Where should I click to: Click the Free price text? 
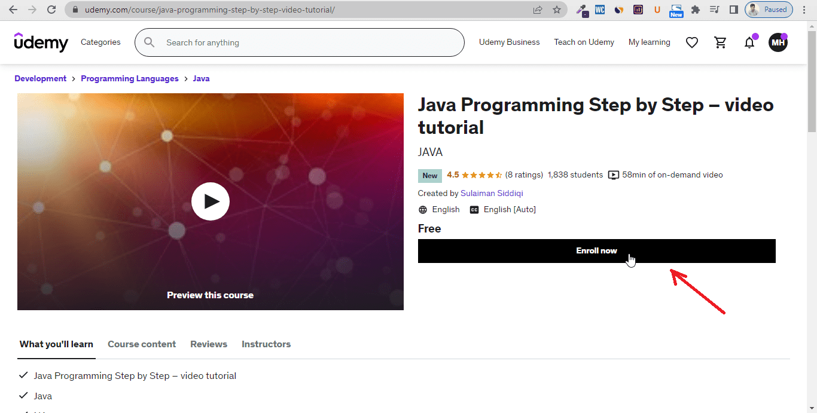click(x=429, y=229)
